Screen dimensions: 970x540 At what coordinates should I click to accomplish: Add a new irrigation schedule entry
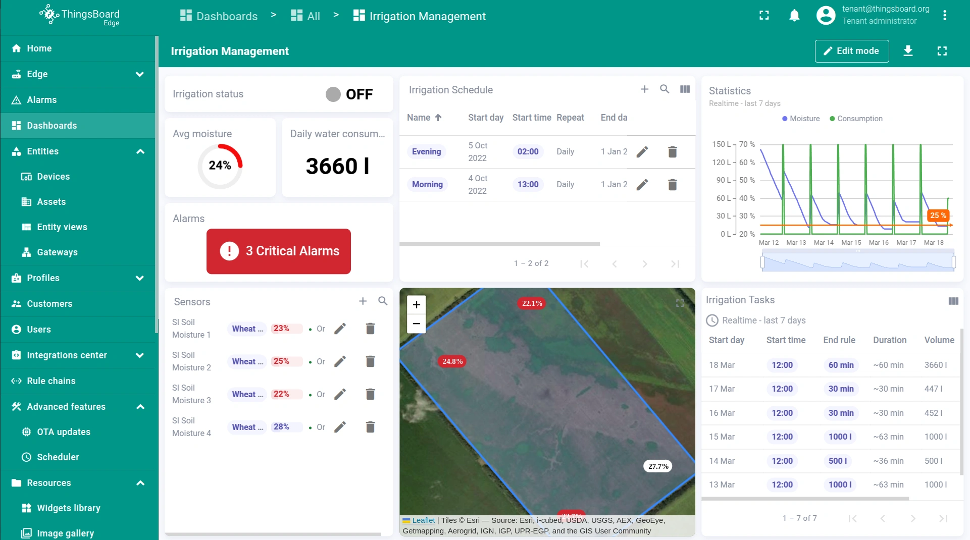click(644, 89)
